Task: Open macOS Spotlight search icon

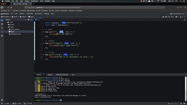Action: coord(181,1)
